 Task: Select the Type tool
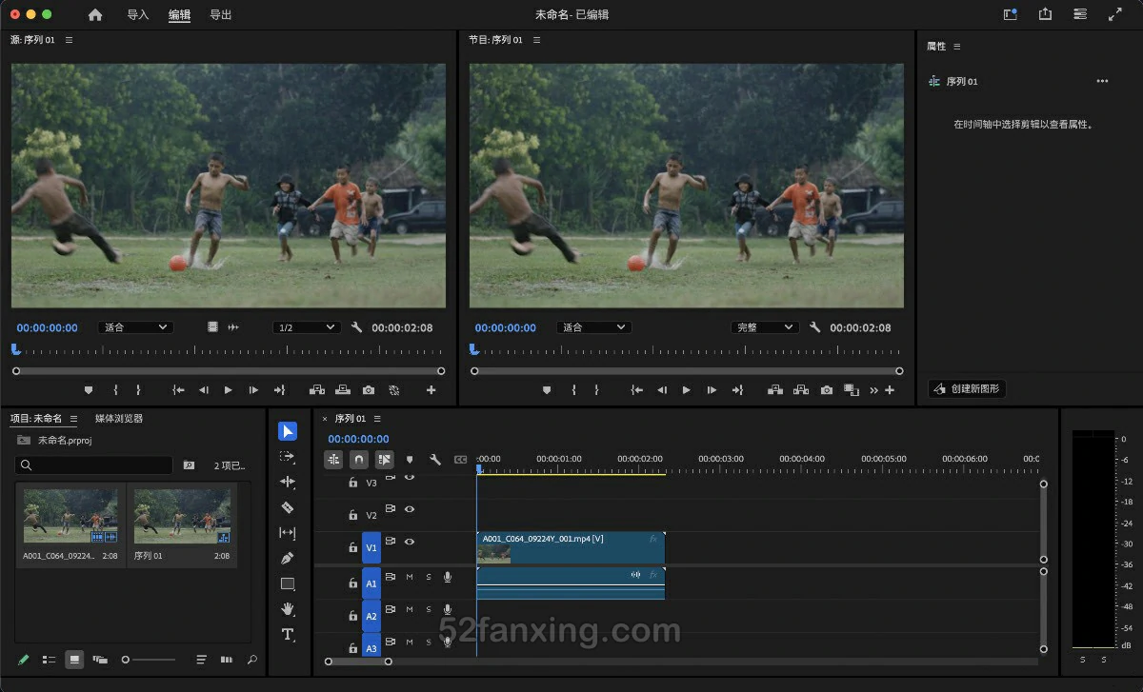(288, 634)
